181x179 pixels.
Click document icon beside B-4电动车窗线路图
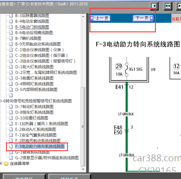point(11,21)
